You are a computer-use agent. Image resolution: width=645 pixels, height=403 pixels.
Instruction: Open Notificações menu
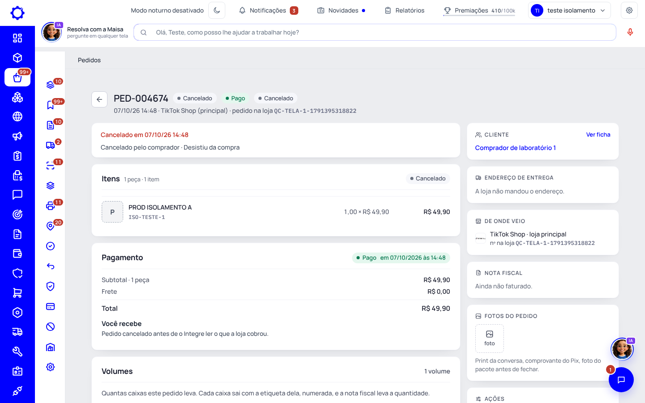(268, 10)
